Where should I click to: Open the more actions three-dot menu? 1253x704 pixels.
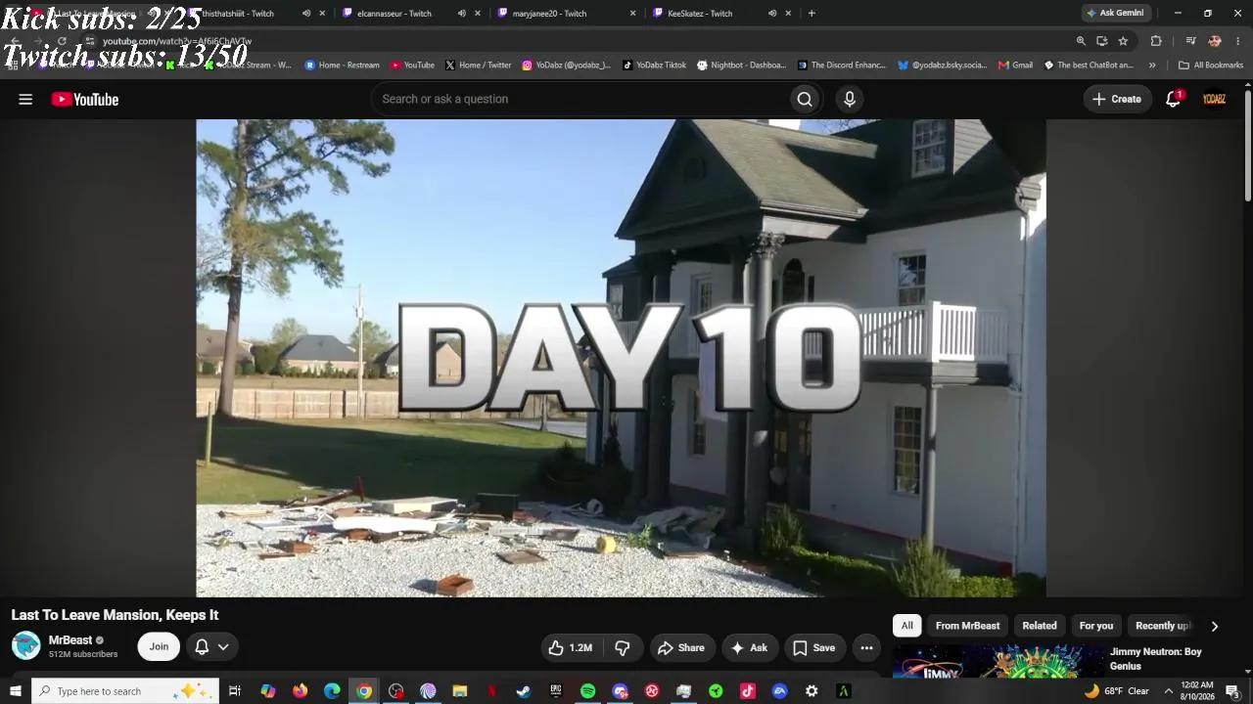click(x=866, y=647)
